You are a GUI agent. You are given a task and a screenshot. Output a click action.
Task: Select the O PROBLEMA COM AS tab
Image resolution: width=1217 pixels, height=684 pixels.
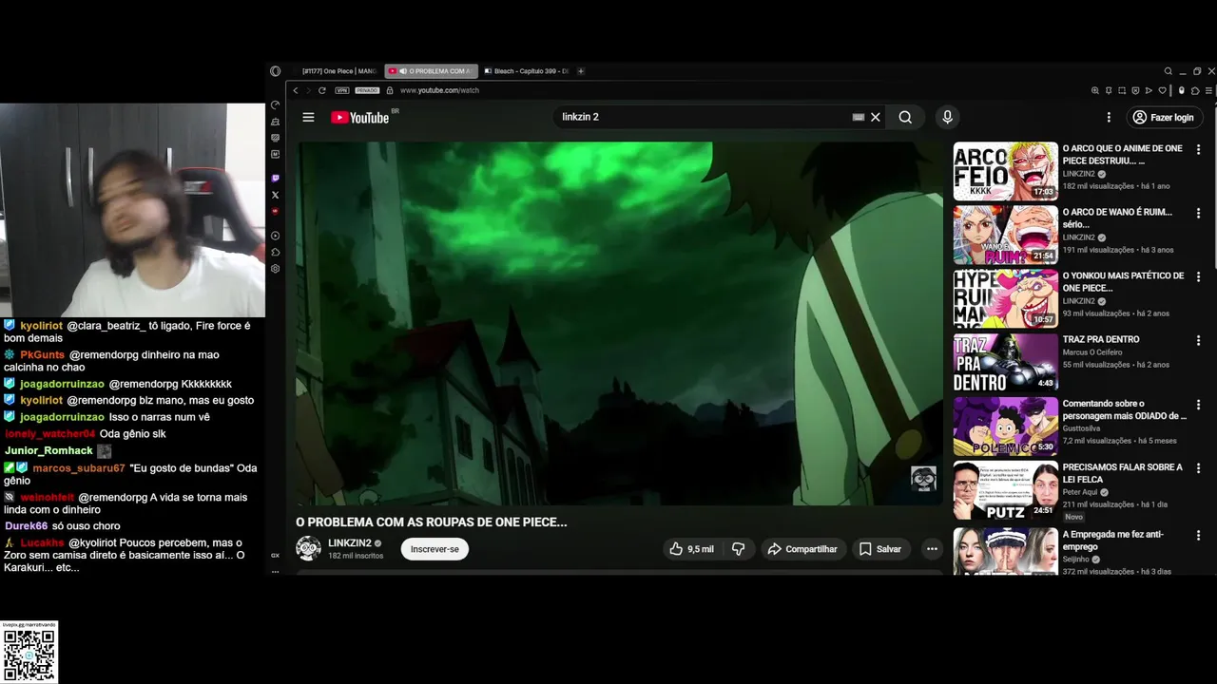point(431,71)
